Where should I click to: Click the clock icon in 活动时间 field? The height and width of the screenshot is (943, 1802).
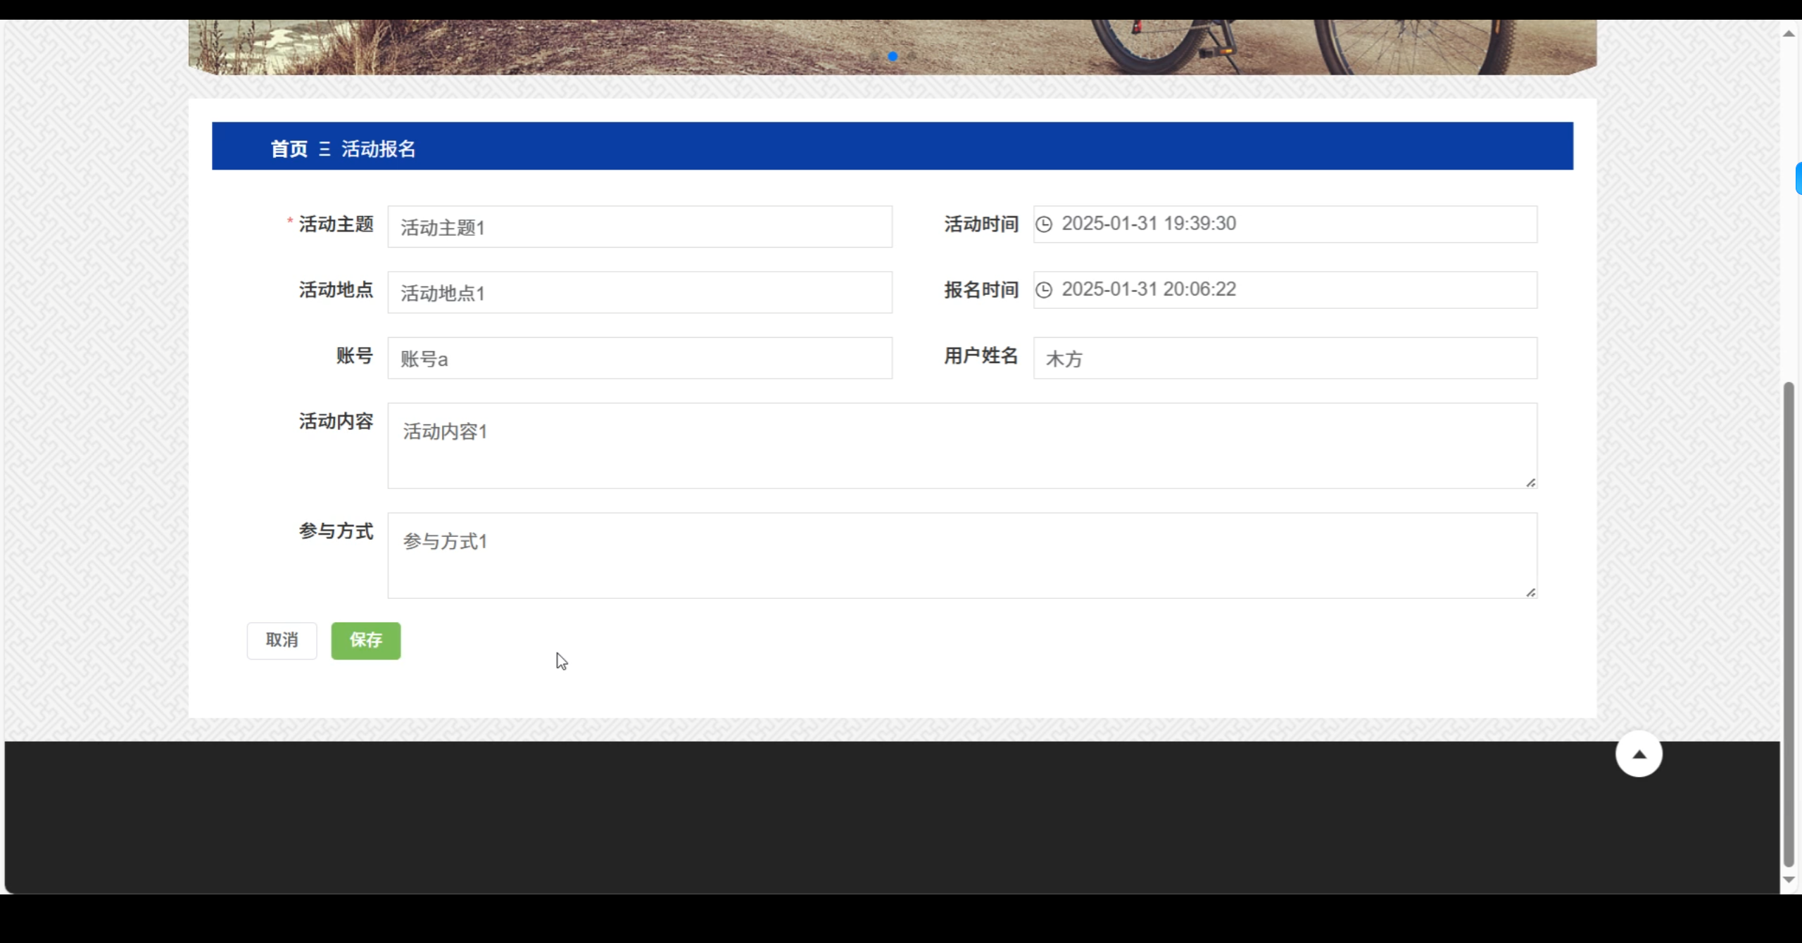pyautogui.click(x=1044, y=224)
